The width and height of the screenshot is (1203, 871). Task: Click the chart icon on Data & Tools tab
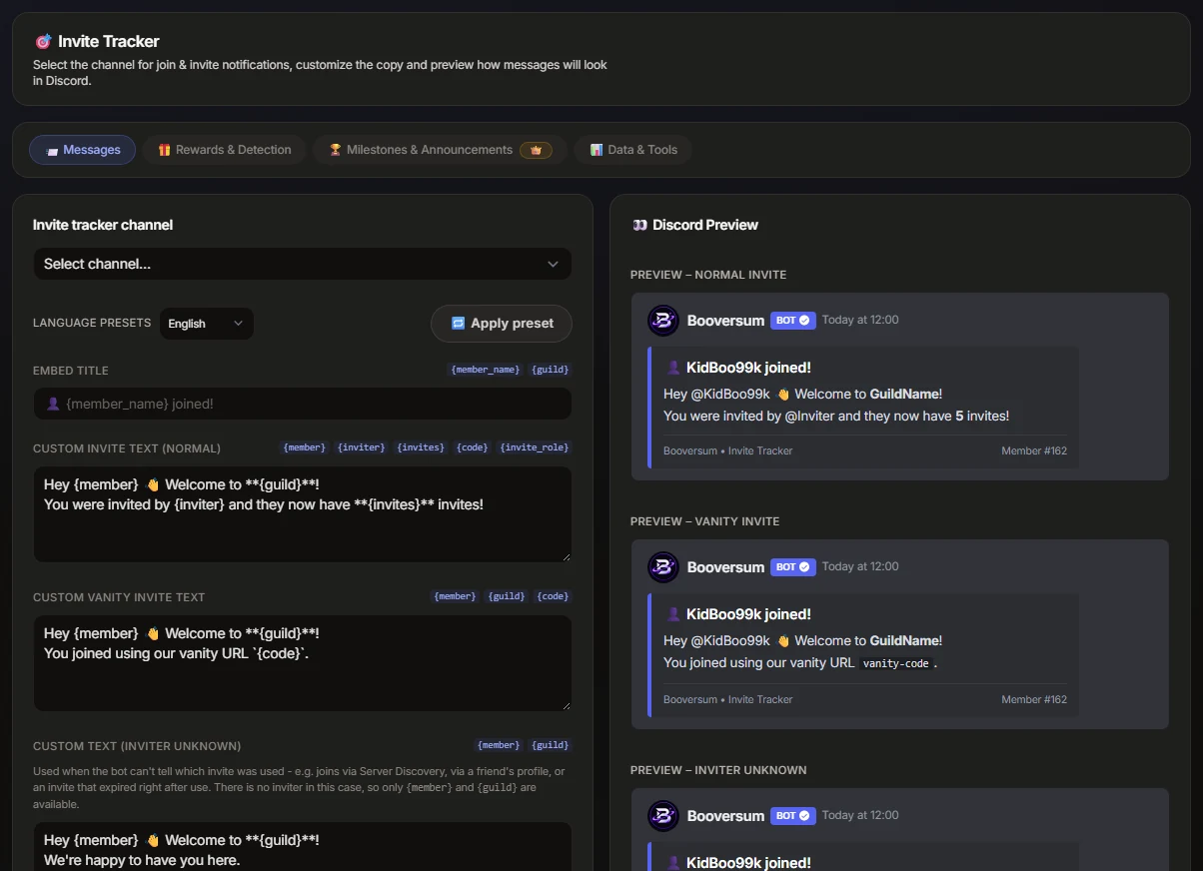(596, 150)
